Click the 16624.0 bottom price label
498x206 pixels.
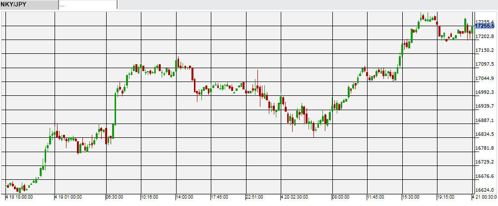click(485, 190)
